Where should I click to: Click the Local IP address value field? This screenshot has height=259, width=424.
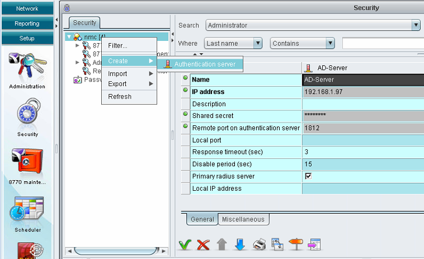pyautogui.click(x=363, y=189)
